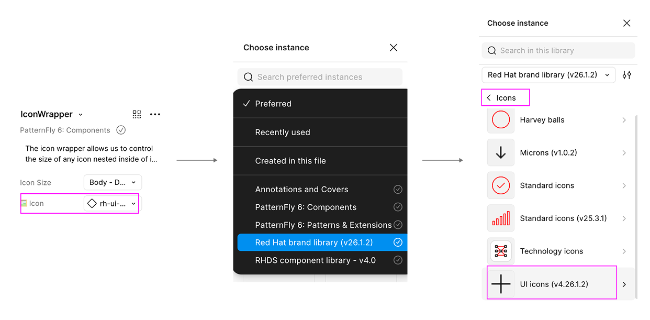
Task: Toggle the check on RHDS component library - v4.0
Action: pos(398,260)
